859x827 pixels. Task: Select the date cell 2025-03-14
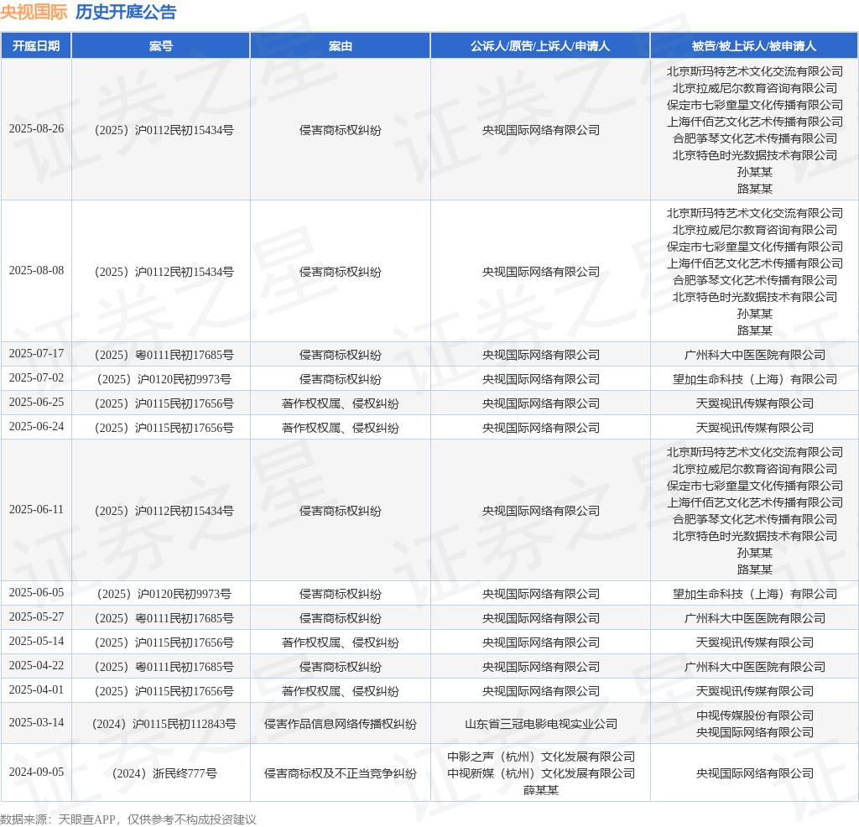(36, 722)
